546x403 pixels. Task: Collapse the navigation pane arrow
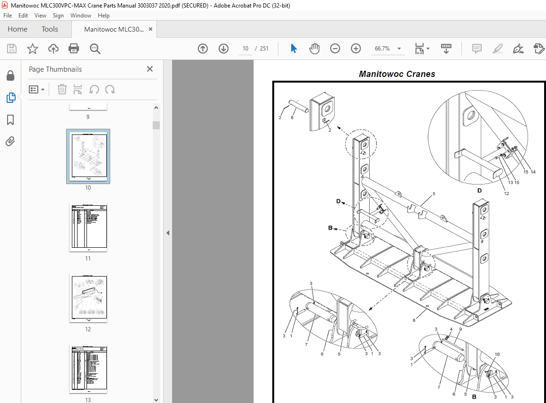pos(168,233)
